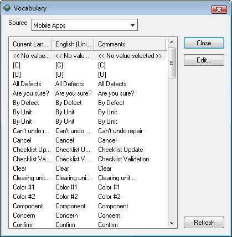Click the Close button
Viewport: 232px width, 237px height.
point(204,43)
